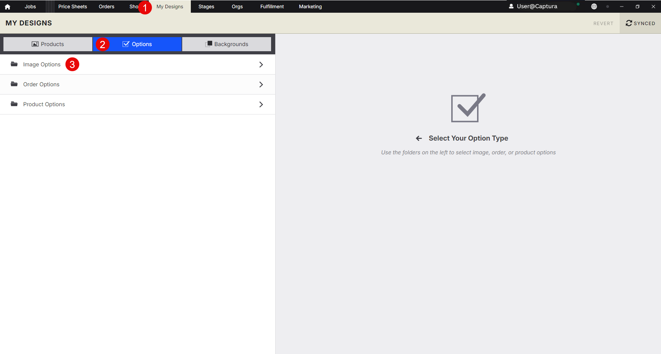The height and width of the screenshot is (354, 661).
Task: Open the Fulfillment tab
Action: coord(272,7)
